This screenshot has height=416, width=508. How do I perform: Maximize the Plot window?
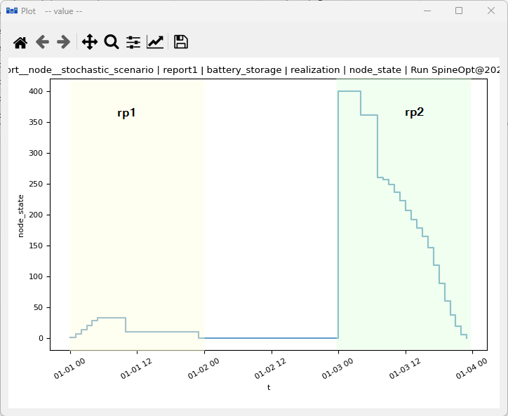(459, 11)
